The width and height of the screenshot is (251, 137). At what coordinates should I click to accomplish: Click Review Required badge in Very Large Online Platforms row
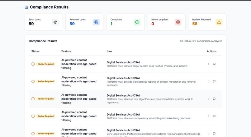point(45,134)
